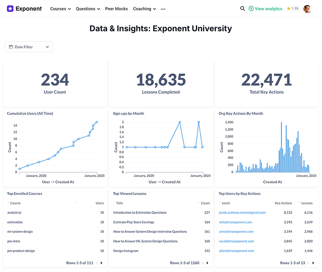The width and height of the screenshot is (322, 272).
Task: Click the star rating 1.8k badge
Action: point(293,8)
